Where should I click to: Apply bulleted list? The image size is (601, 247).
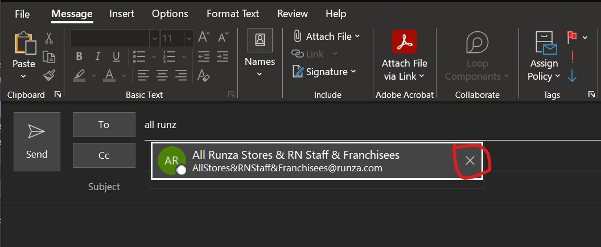click(139, 57)
